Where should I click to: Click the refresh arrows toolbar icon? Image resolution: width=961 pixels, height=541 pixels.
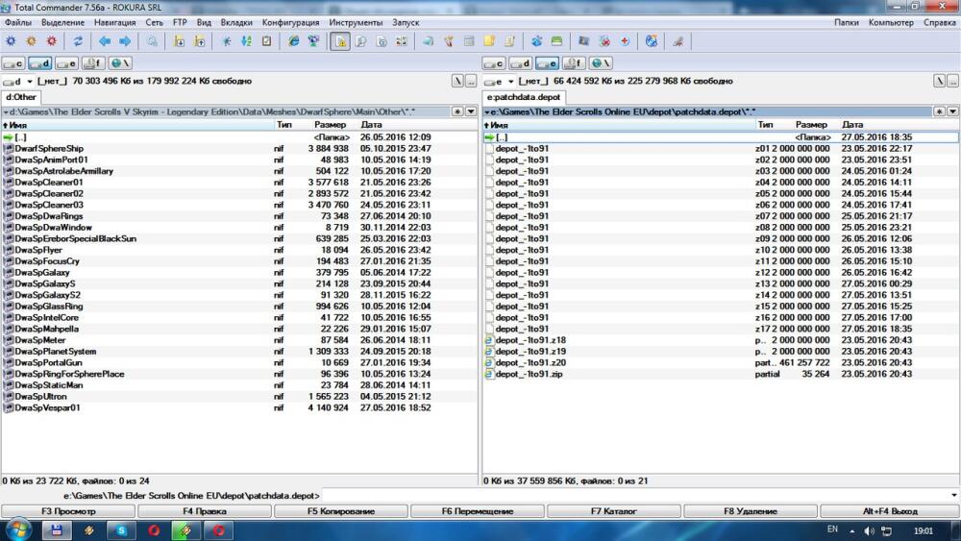[78, 41]
